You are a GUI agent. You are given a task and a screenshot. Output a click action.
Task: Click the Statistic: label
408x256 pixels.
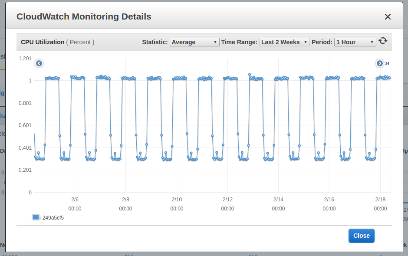tap(155, 42)
